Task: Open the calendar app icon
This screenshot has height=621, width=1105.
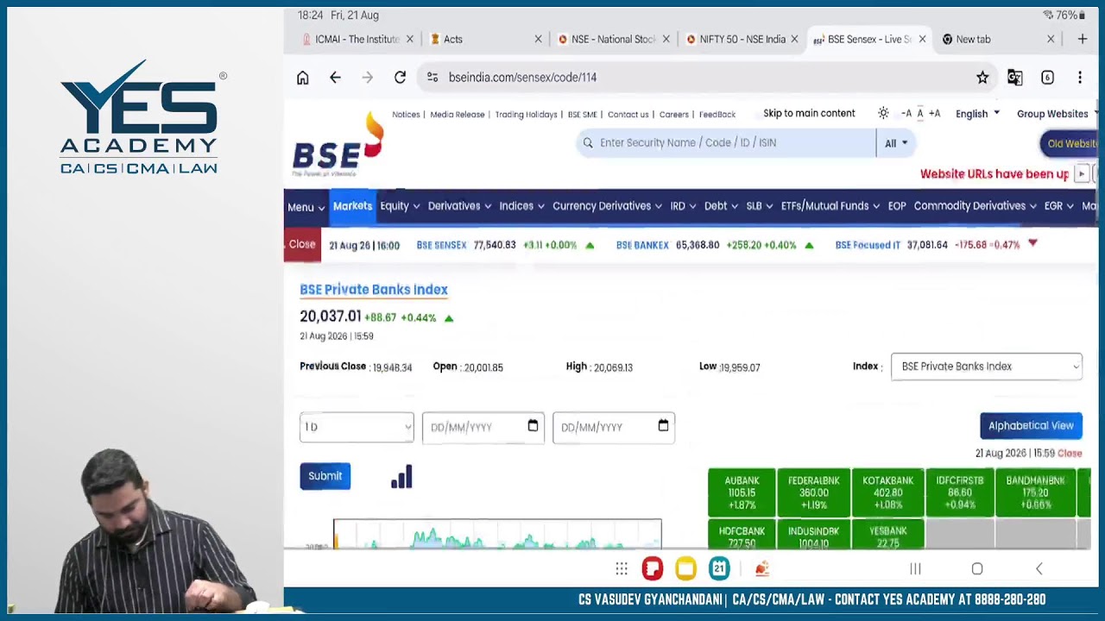Action: tap(719, 568)
